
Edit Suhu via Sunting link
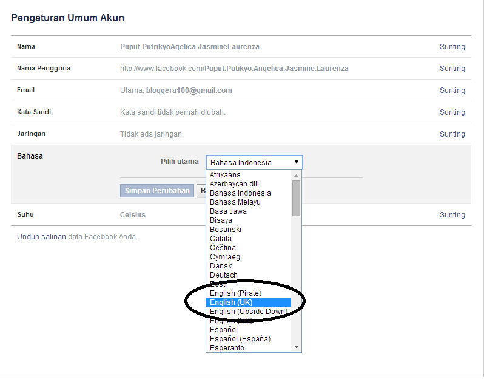point(452,215)
